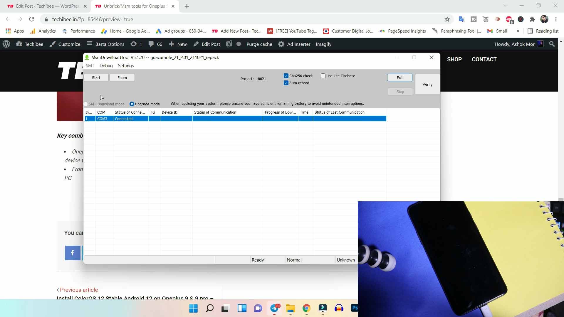Switch to Edit Post Techibee tab
The width and height of the screenshot is (564, 317).
(47, 6)
